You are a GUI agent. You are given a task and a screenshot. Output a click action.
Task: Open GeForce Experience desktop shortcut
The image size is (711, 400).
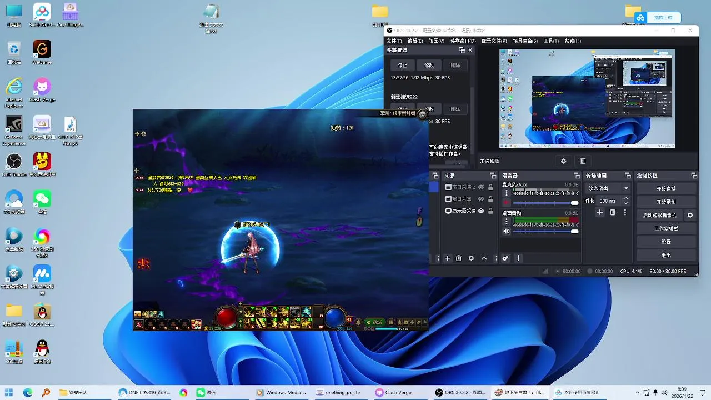coord(14,131)
